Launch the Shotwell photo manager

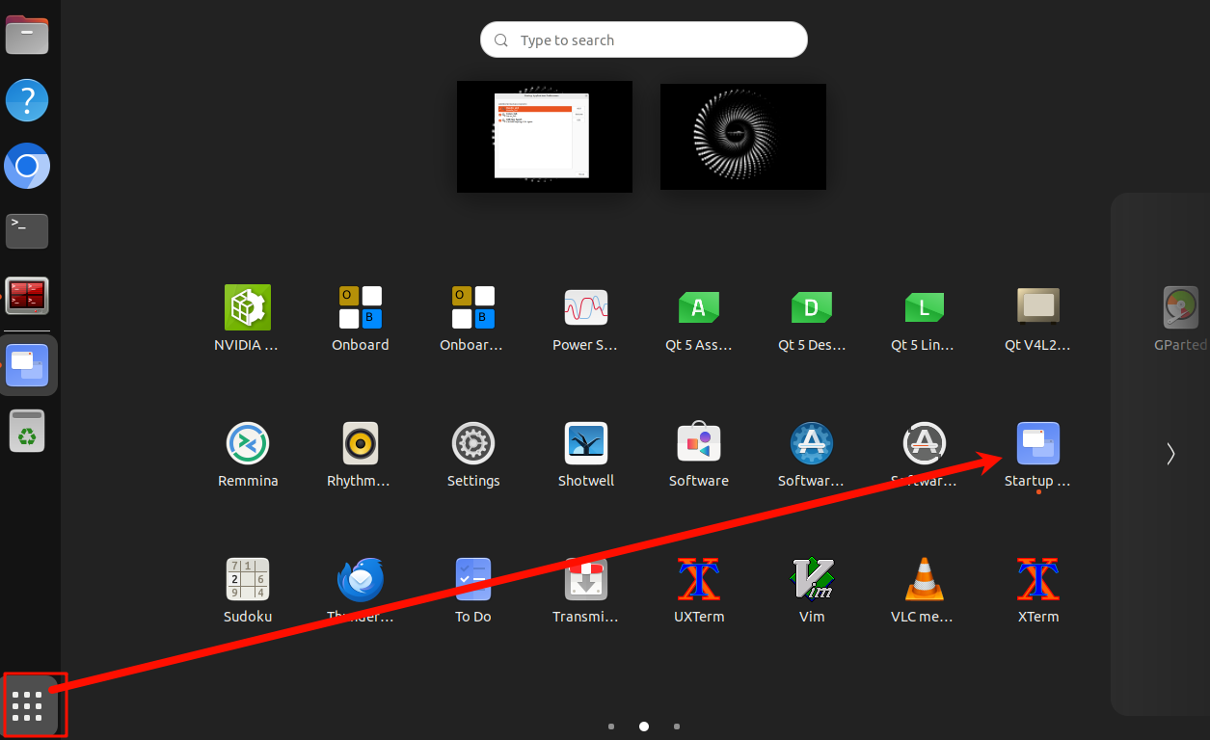(x=586, y=444)
